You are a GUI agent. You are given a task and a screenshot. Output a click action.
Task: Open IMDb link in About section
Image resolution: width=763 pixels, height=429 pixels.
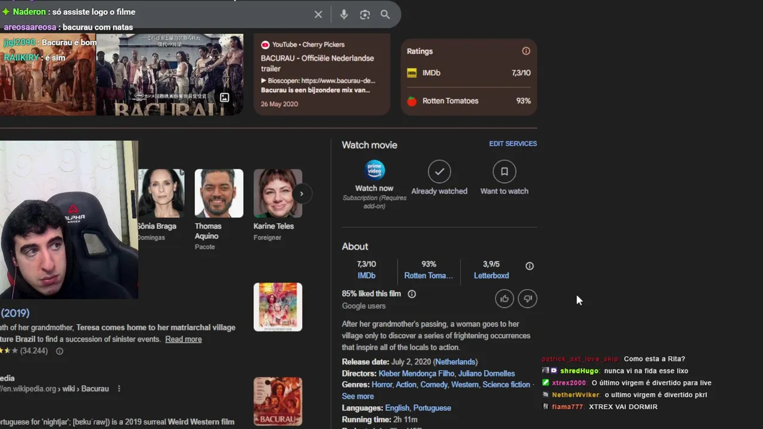pos(366,276)
